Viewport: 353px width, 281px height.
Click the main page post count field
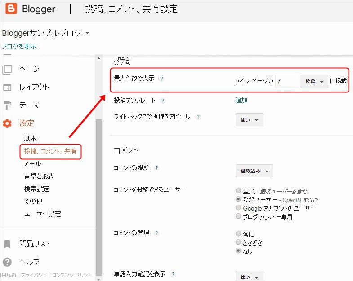287,81
